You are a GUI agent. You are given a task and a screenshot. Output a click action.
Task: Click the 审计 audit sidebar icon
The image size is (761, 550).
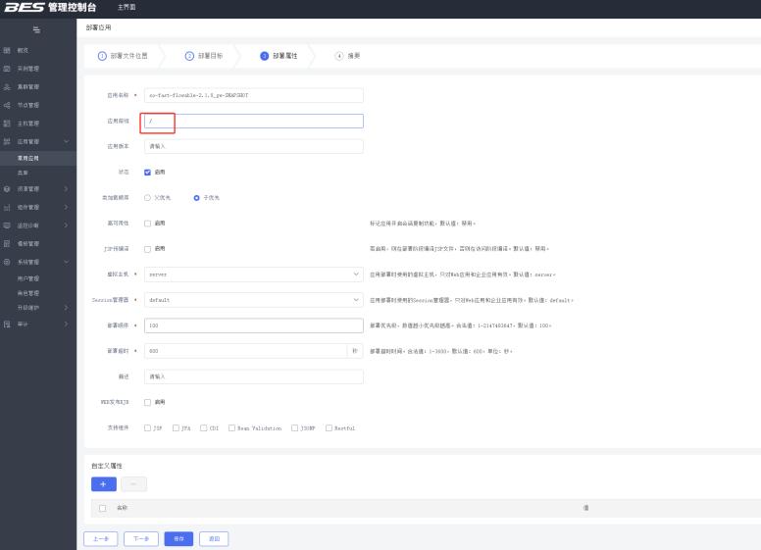tap(7, 324)
